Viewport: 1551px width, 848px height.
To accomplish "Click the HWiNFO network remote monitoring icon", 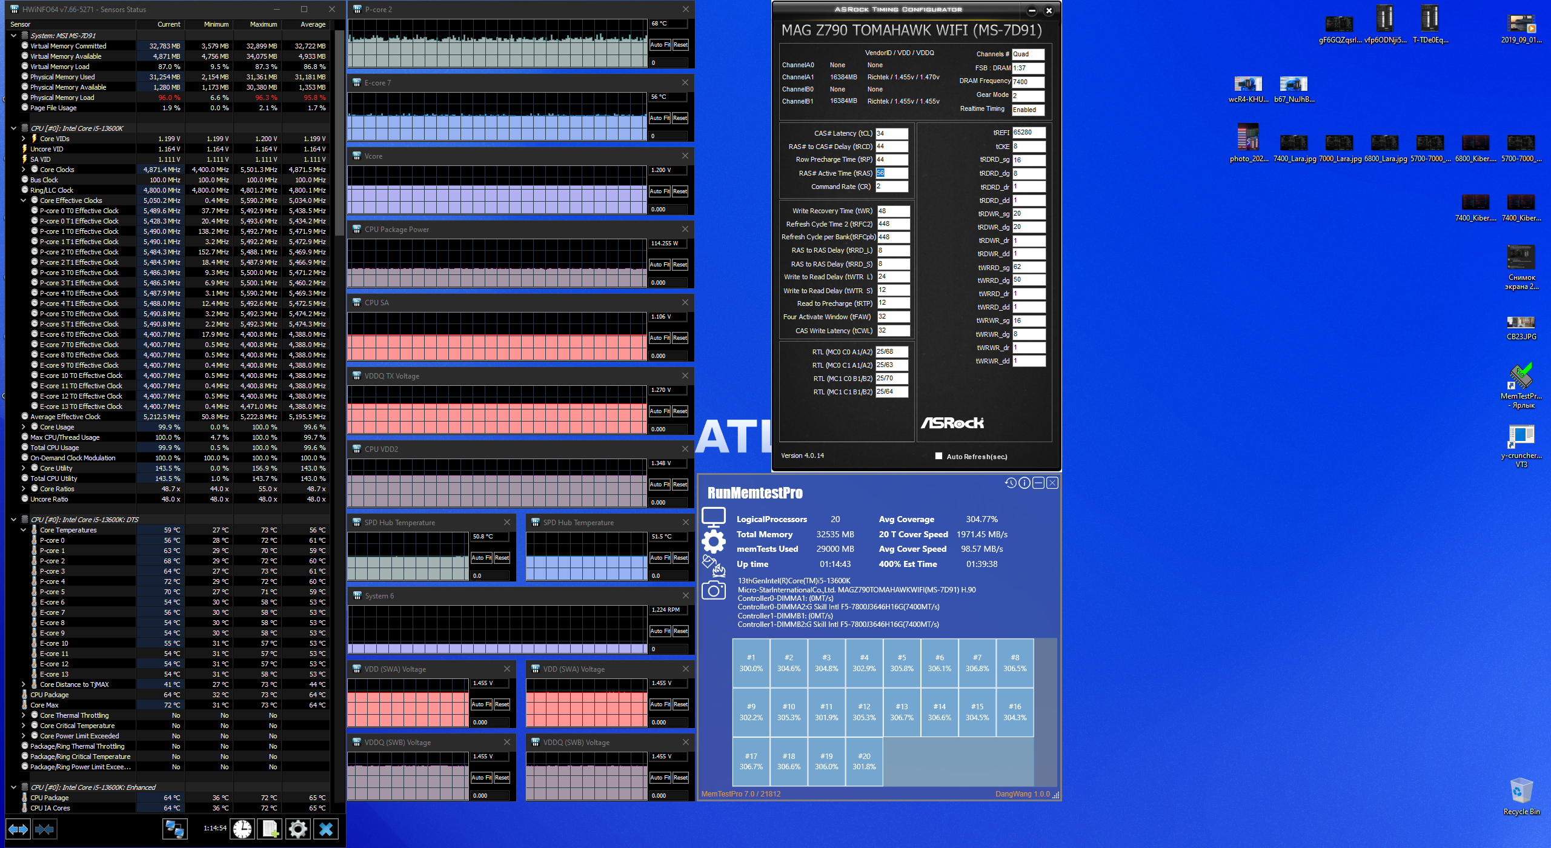I will point(175,829).
